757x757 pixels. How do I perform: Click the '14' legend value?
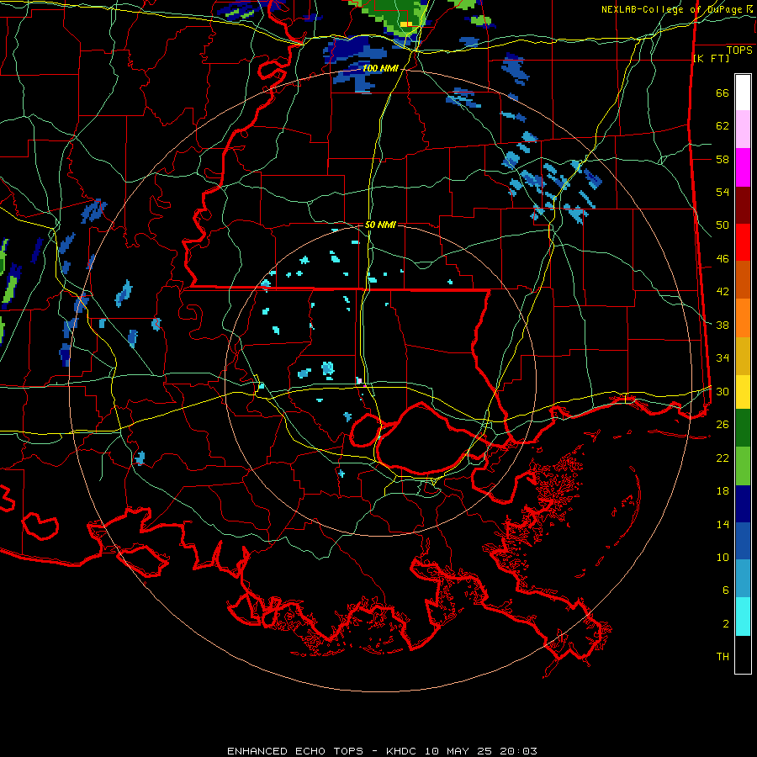click(x=723, y=524)
